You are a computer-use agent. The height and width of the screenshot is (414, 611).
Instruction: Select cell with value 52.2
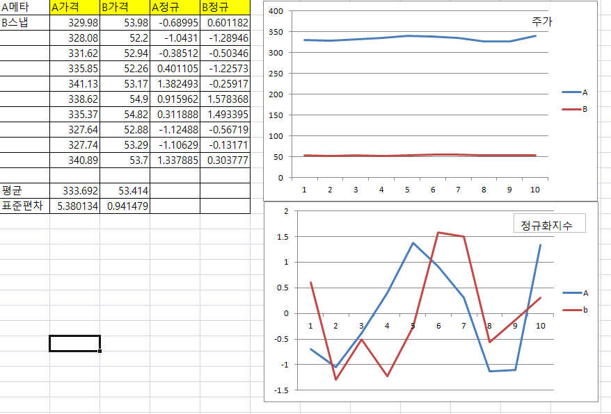125,38
